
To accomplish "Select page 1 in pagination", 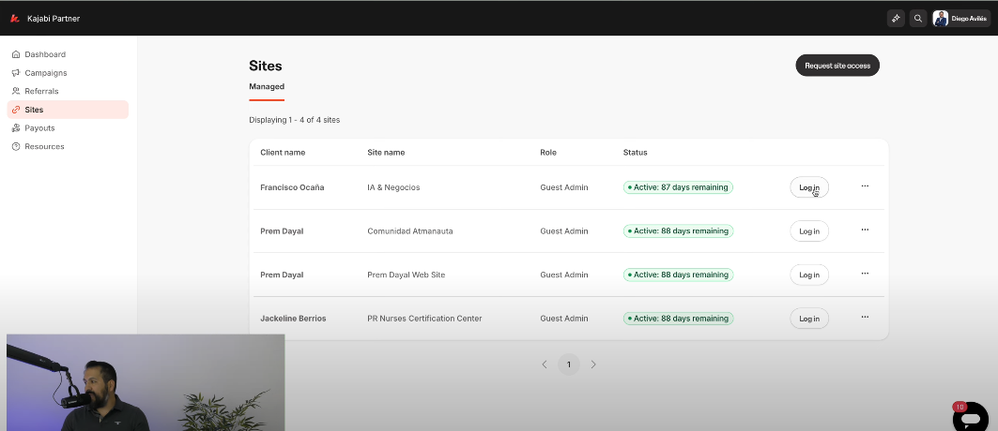I will click(568, 364).
